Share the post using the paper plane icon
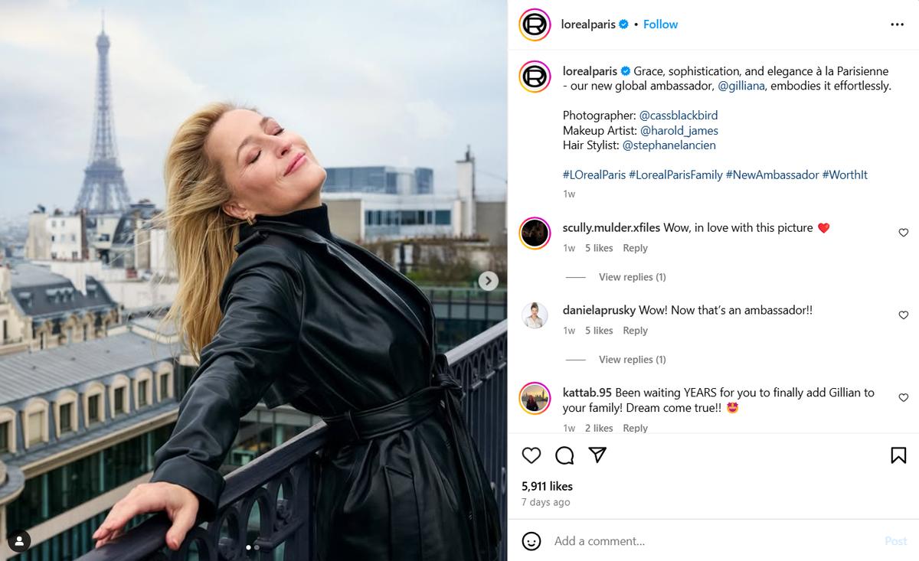The height and width of the screenshot is (561, 919). click(597, 455)
